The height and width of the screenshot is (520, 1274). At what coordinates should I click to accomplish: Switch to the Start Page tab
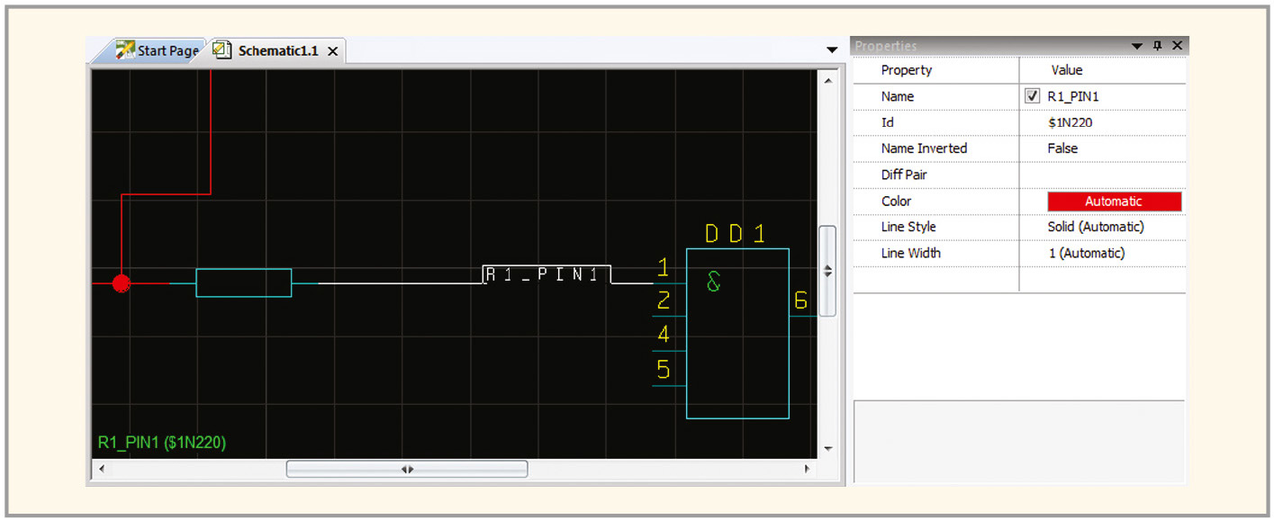pos(158,51)
